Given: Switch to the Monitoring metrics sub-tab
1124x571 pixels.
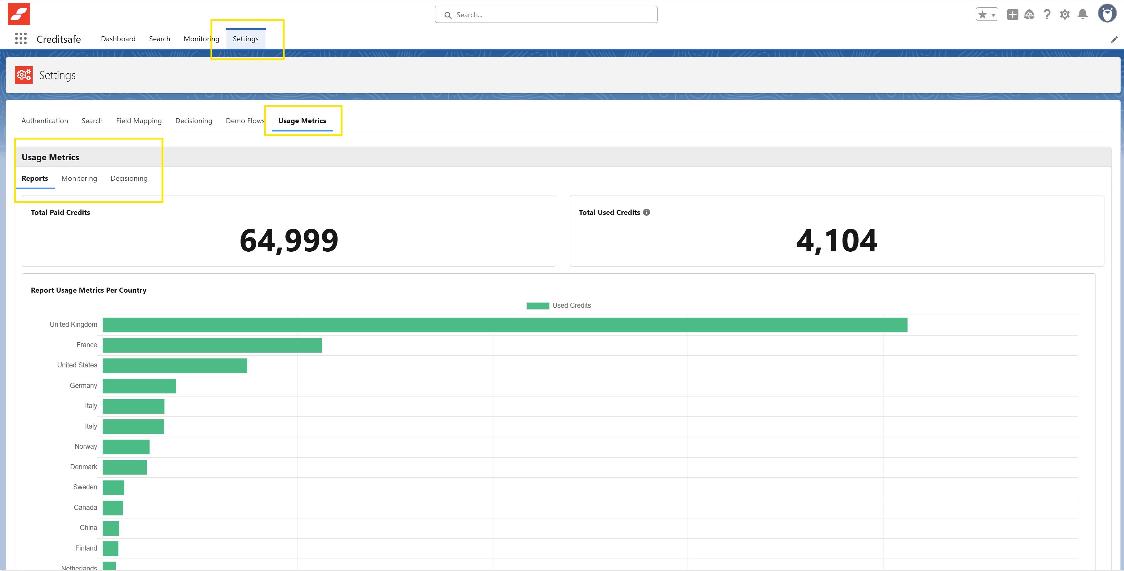Looking at the screenshot, I should pyautogui.click(x=79, y=178).
